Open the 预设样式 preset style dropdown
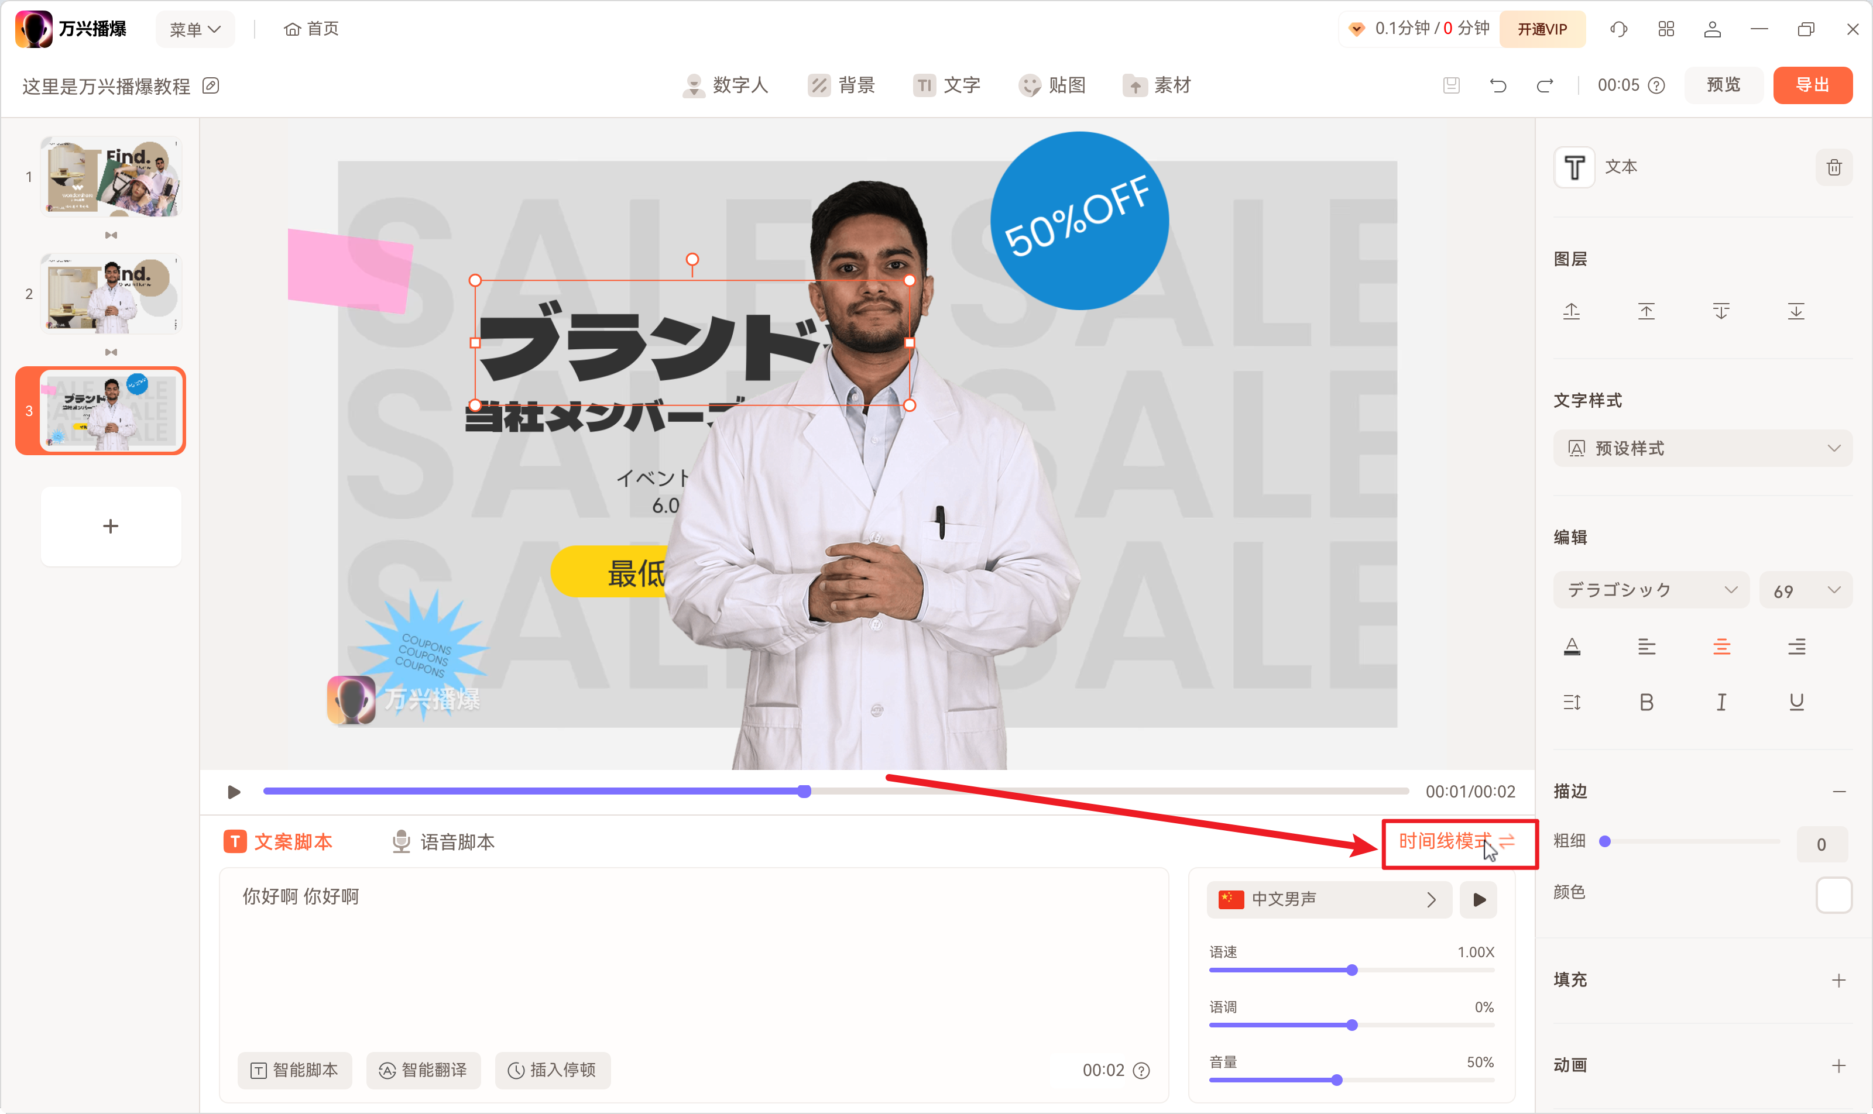This screenshot has width=1873, height=1114. pyautogui.click(x=1702, y=448)
